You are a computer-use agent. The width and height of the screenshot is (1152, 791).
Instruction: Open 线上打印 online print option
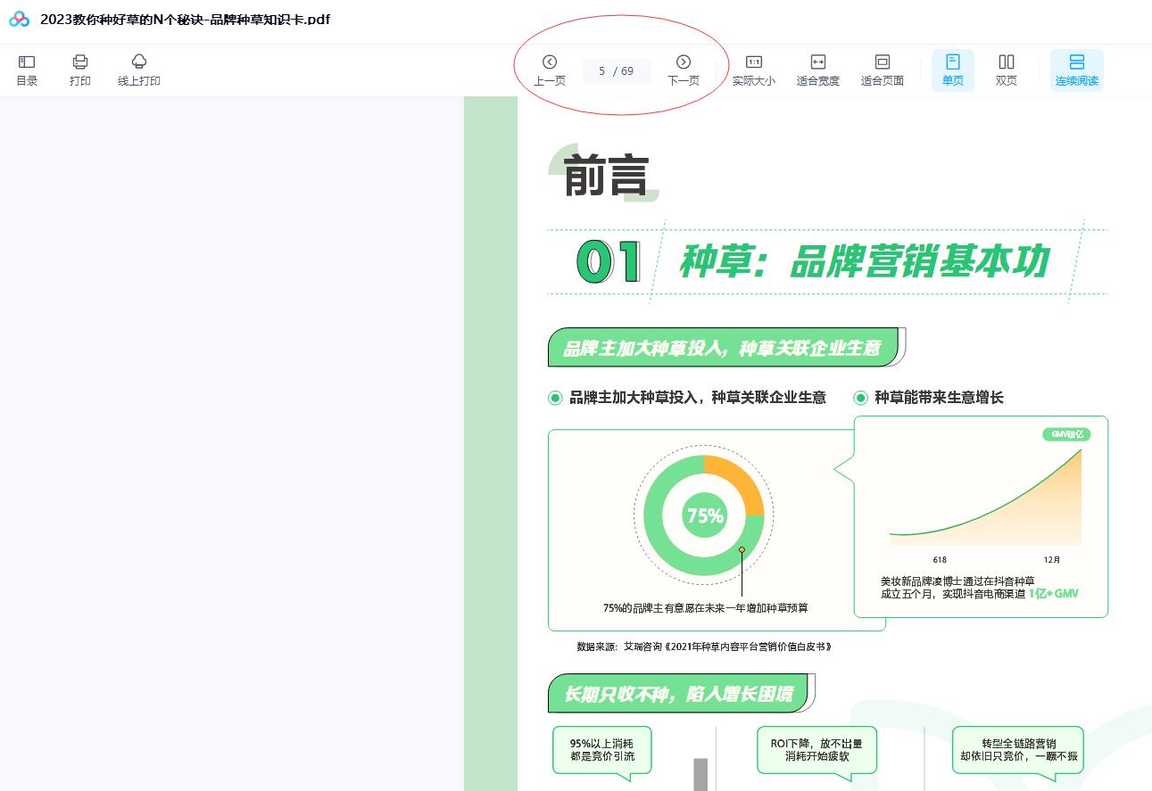pos(139,70)
